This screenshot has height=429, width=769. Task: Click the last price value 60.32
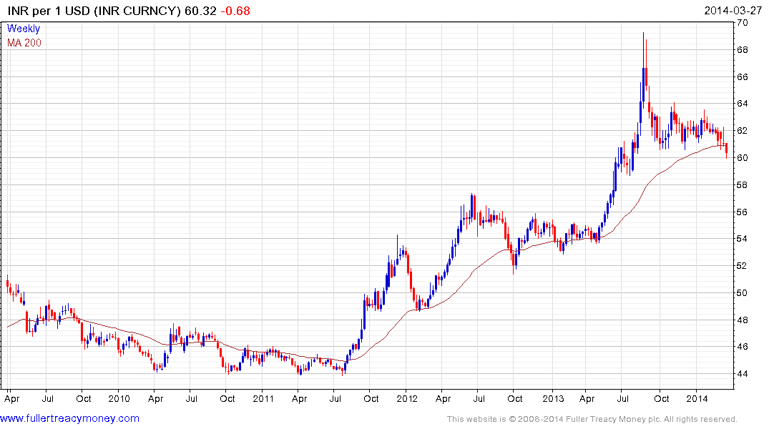(x=200, y=11)
